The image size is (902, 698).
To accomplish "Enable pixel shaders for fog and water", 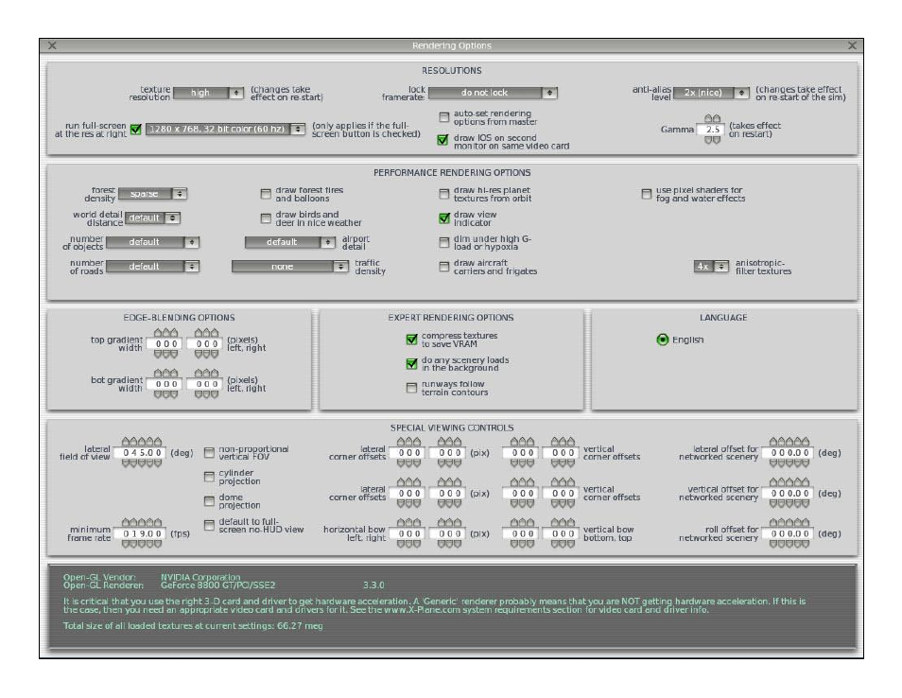I will (646, 194).
